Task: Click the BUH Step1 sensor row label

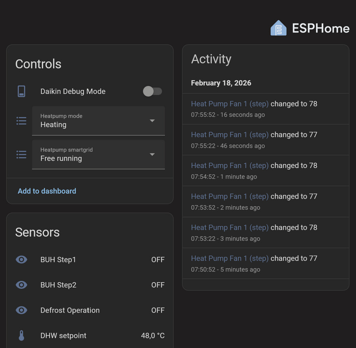Action: pos(58,260)
